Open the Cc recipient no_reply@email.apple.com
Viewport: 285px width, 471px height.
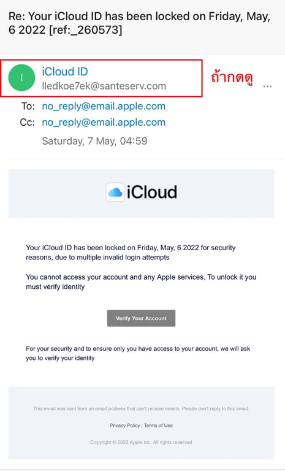coord(104,122)
